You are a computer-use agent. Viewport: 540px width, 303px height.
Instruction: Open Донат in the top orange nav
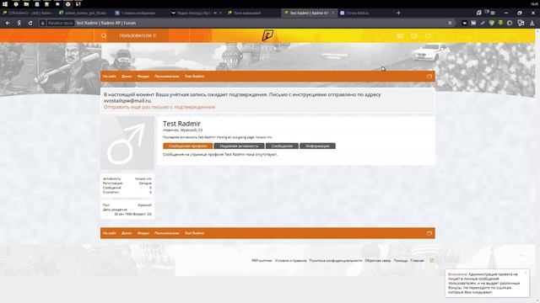click(127, 77)
